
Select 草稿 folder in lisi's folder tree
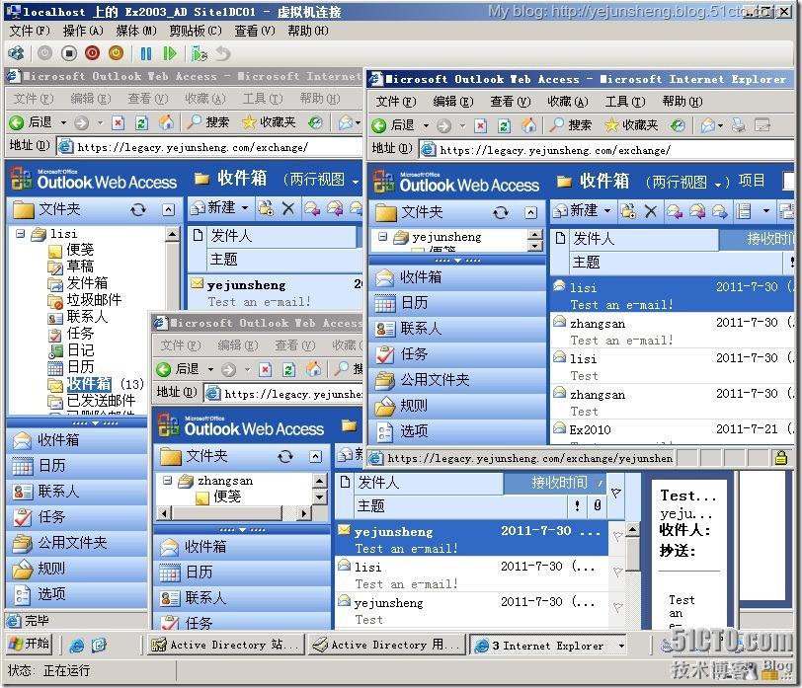70,267
